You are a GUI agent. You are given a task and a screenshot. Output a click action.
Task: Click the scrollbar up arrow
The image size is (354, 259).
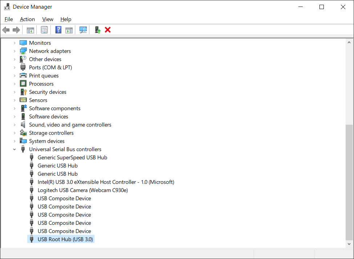349,43
